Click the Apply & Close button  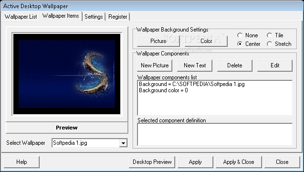tap(239, 162)
